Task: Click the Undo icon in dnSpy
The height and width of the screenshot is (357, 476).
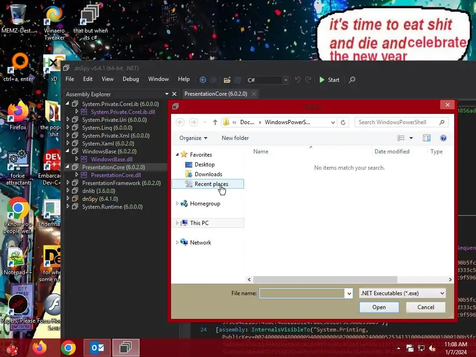Action: click(297, 79)
